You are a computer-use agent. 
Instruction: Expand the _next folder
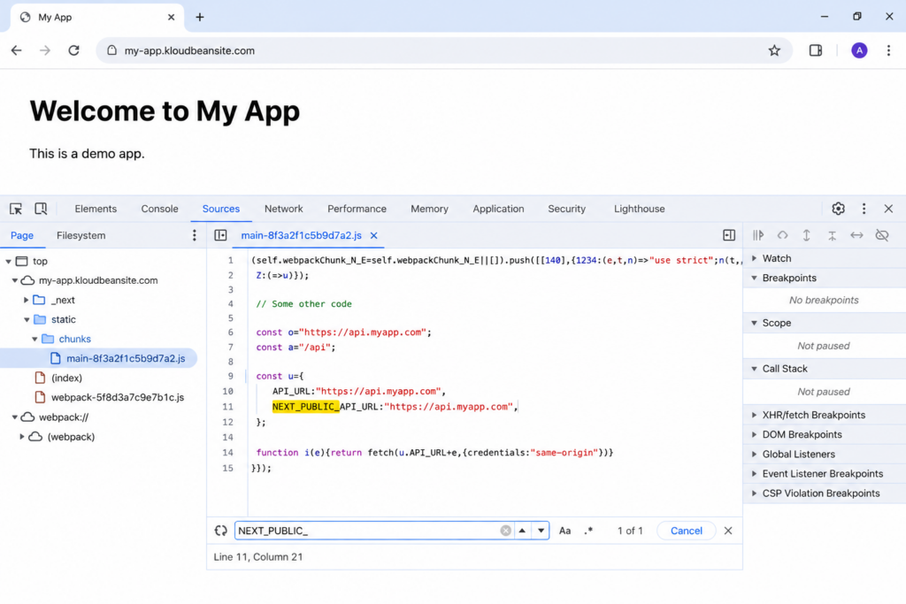[26, 301]
